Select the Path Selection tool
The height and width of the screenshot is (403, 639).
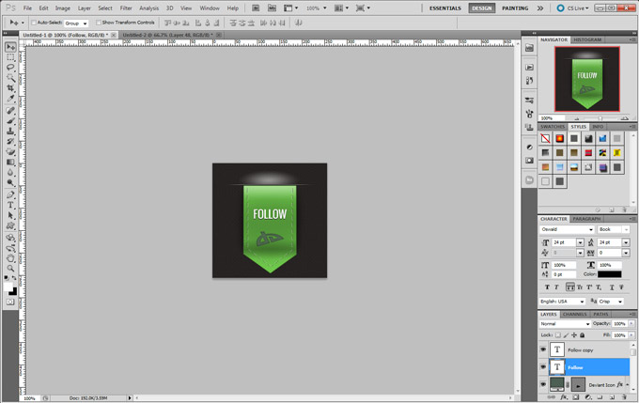10,215
